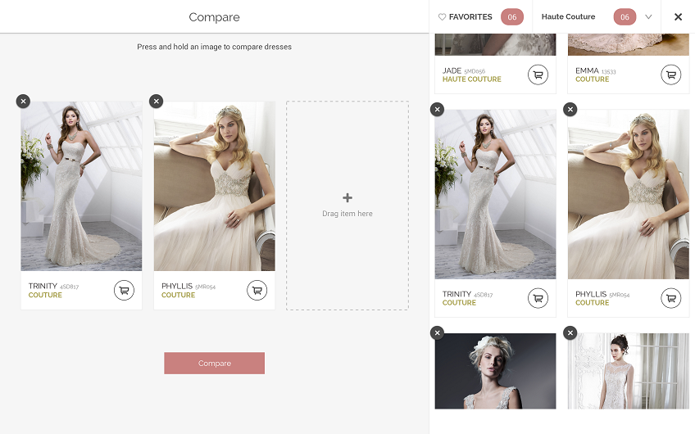
Task: Click the Compare page title
Action: coord(214,17)
